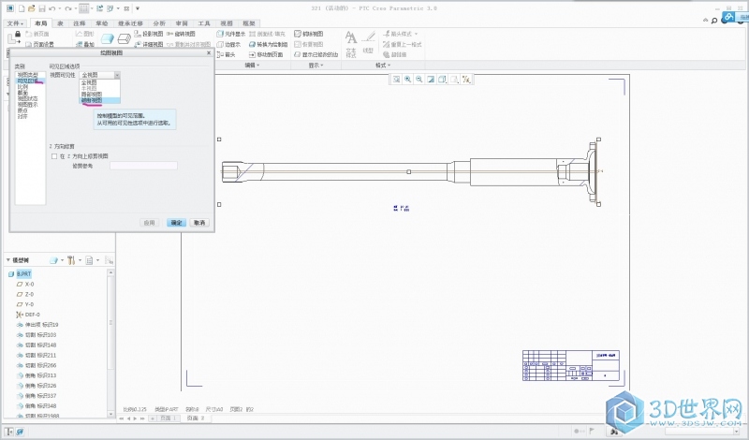Click the Zoom Out magnifier icon

pyautogui.click(x=419, y=80)
